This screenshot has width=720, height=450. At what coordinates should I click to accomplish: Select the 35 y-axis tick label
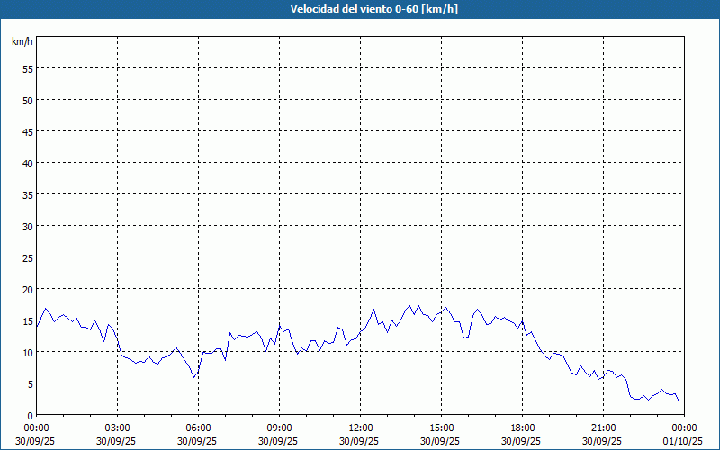27,194
